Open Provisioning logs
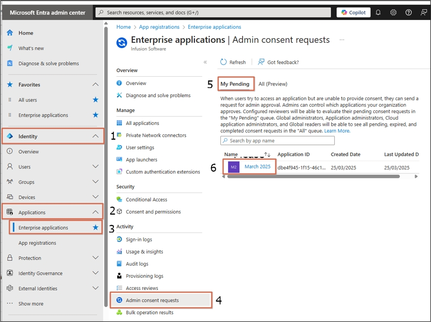 point(144,276)
